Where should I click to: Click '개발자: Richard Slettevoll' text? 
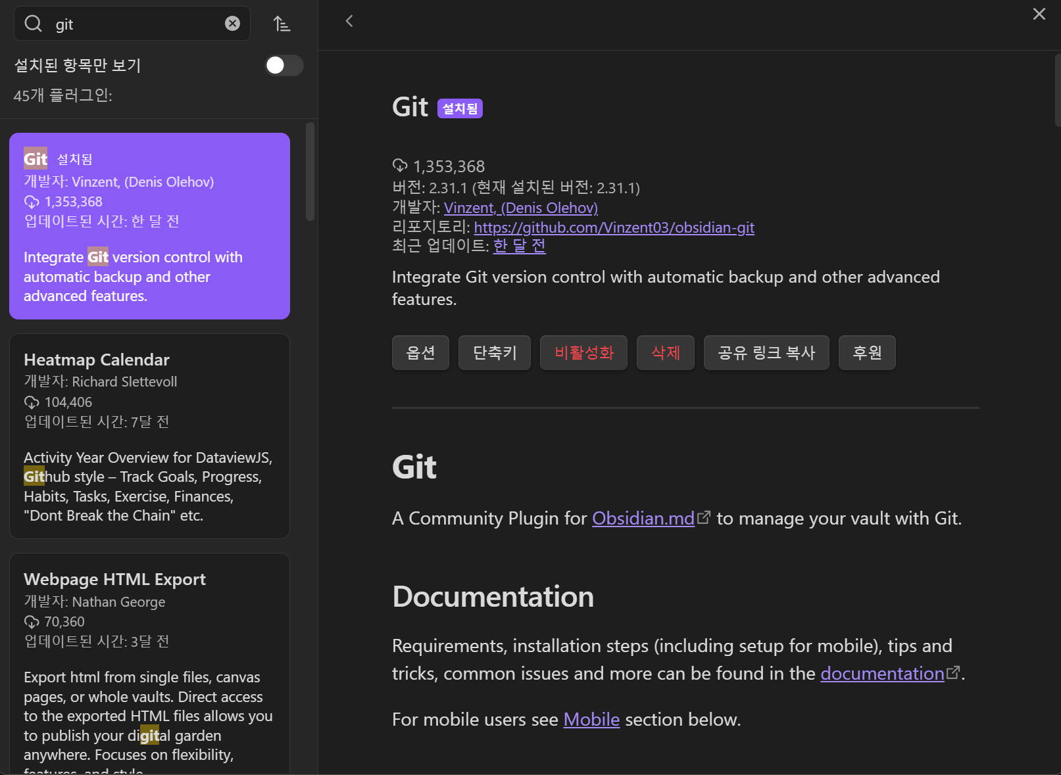coord(101,382)
